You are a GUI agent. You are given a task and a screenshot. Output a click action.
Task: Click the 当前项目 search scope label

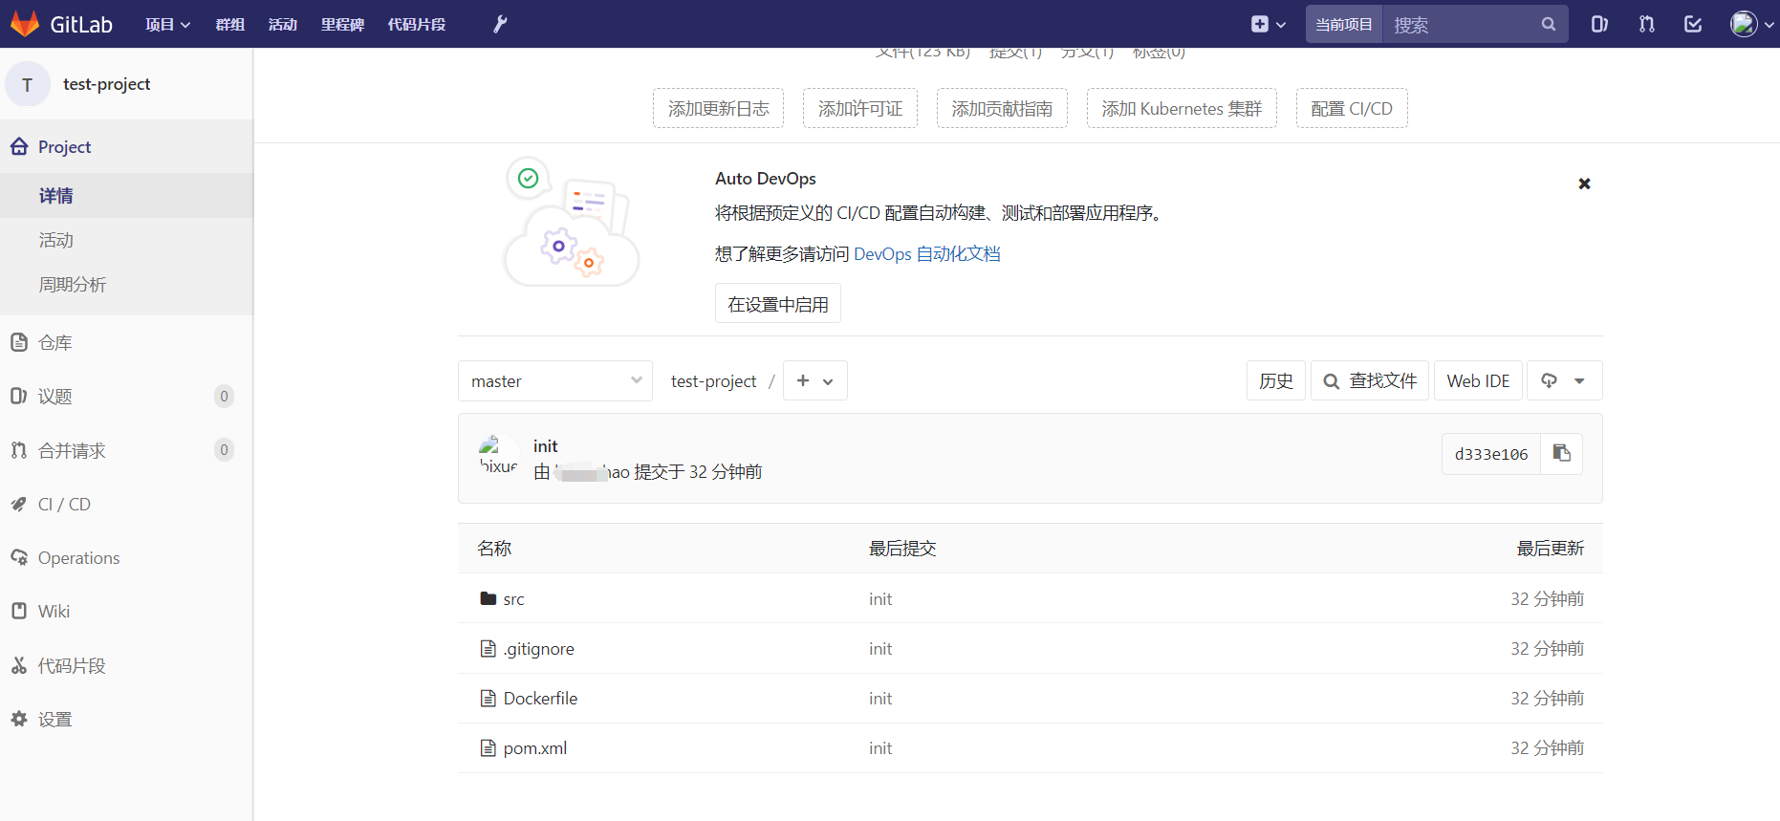pyautogui.click(x=1344, y=24)
